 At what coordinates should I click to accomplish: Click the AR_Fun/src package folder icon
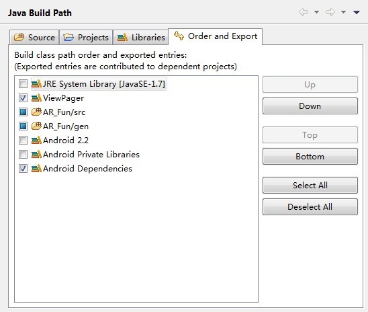point(36,112)
